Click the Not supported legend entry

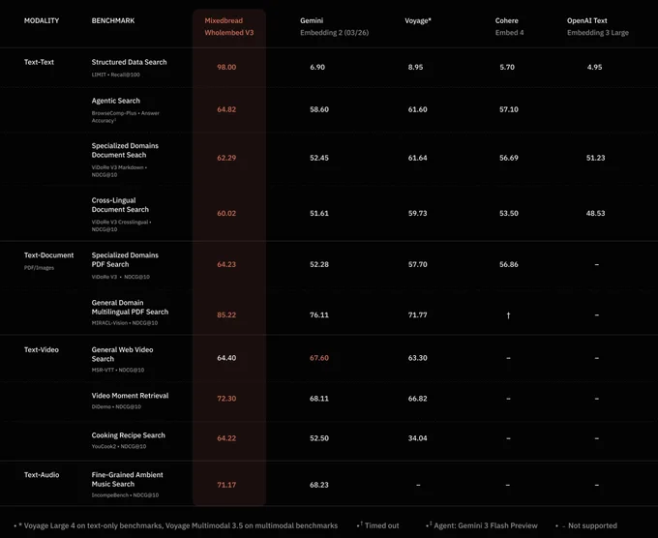pyautogui.click(x=589, y=525)
